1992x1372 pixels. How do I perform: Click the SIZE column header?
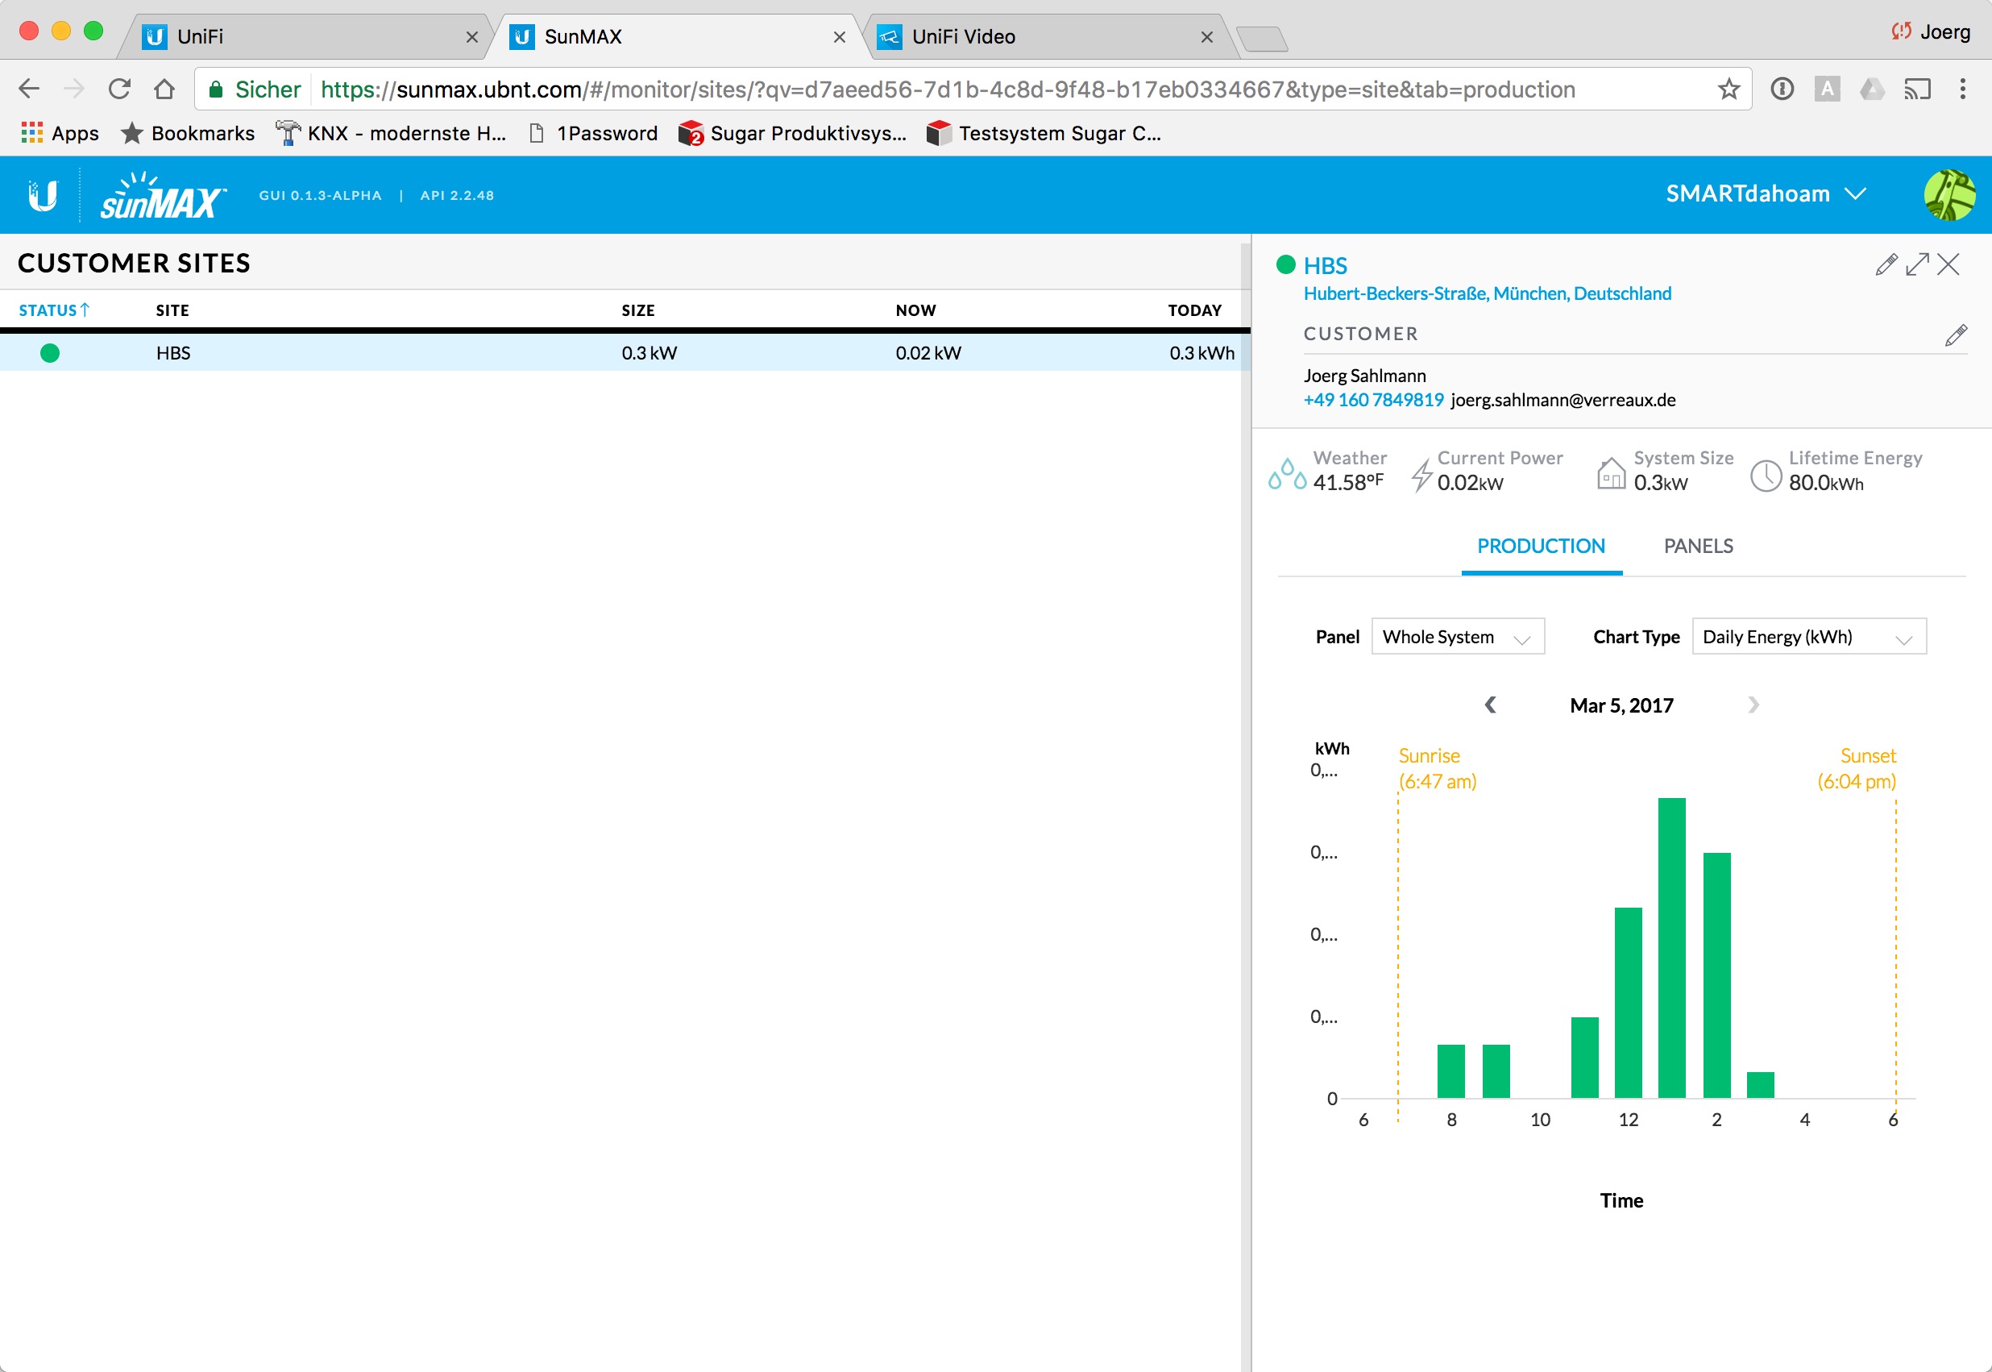pos(637,310)
